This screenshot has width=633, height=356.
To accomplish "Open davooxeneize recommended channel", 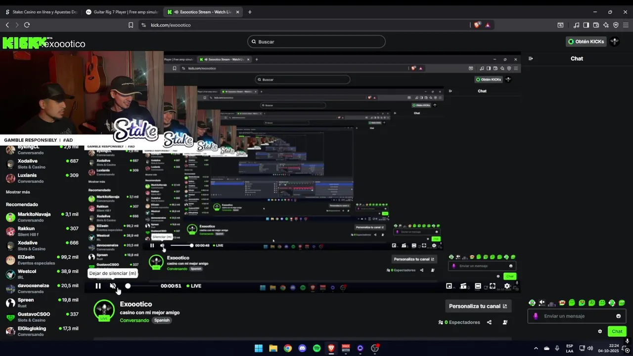I will tap(42, 288).
